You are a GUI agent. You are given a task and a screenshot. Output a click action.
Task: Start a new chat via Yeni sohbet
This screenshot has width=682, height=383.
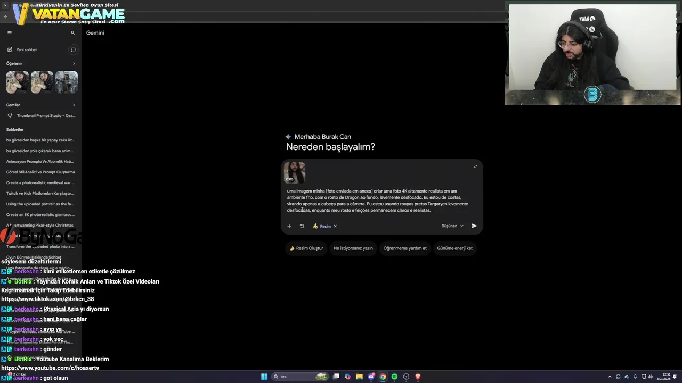tap(27, 49)
